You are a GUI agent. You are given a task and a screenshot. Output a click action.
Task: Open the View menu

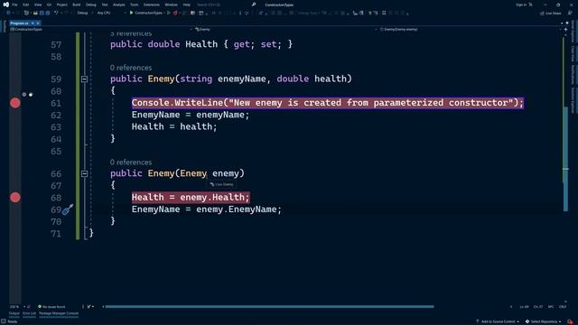[x=38, y=5]
